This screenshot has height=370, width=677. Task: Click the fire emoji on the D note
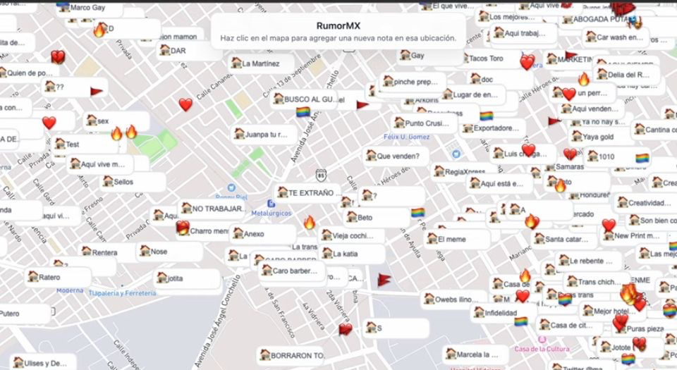click(x=99, y=30)
